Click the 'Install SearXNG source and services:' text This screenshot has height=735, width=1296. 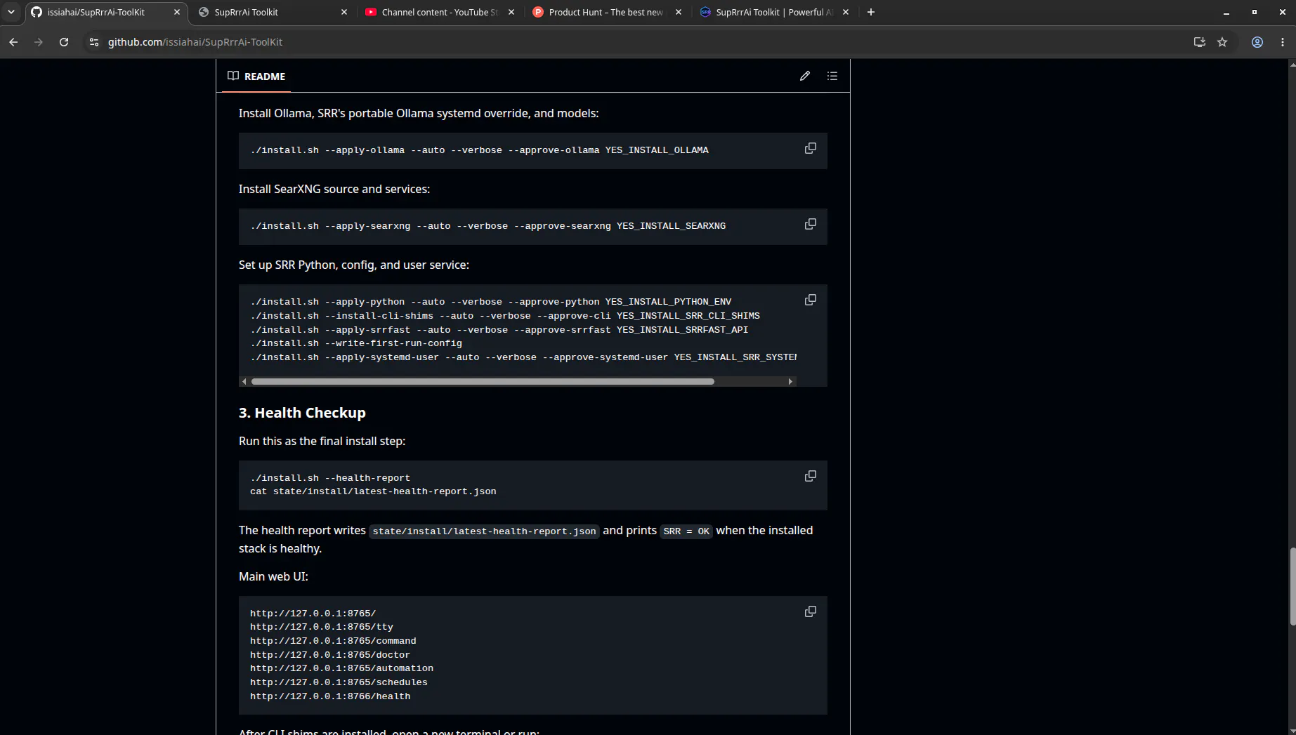334,189
